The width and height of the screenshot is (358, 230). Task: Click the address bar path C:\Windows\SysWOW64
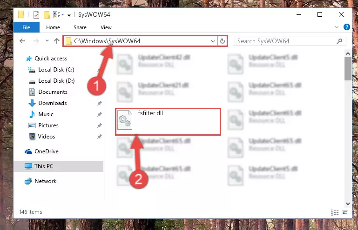107,41
